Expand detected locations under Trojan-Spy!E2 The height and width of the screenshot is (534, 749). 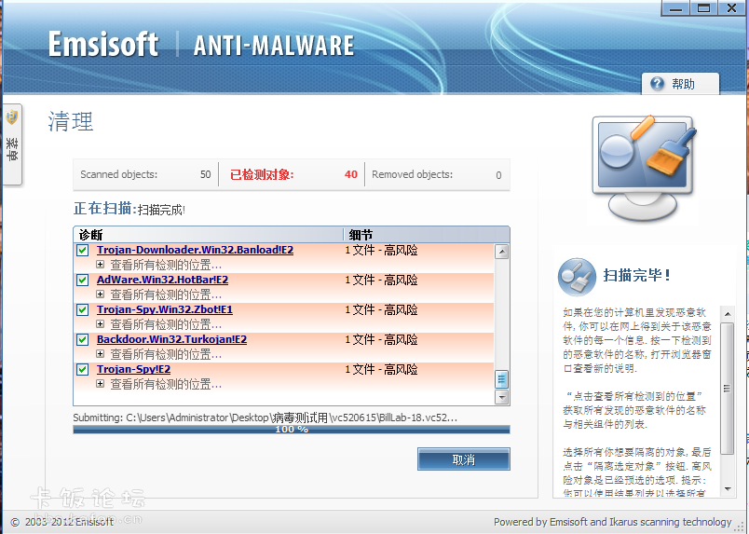100,383
